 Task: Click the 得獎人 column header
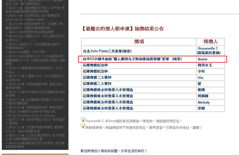tap(210, 41)
